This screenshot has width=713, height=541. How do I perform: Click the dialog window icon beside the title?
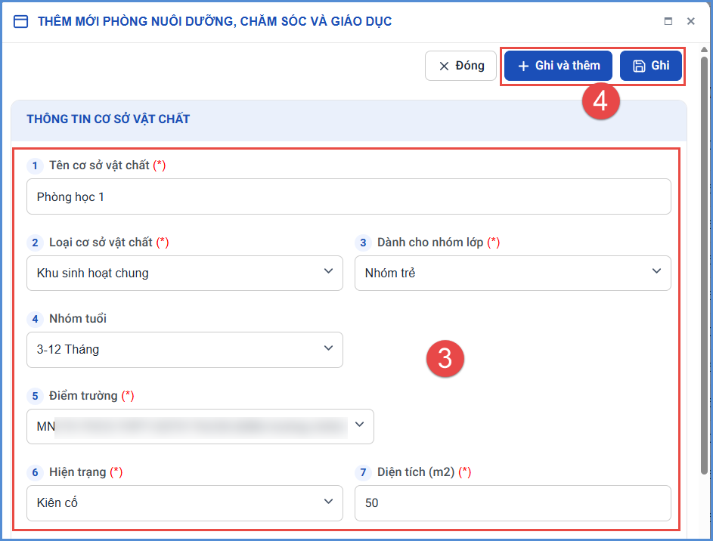coord(21,21)
